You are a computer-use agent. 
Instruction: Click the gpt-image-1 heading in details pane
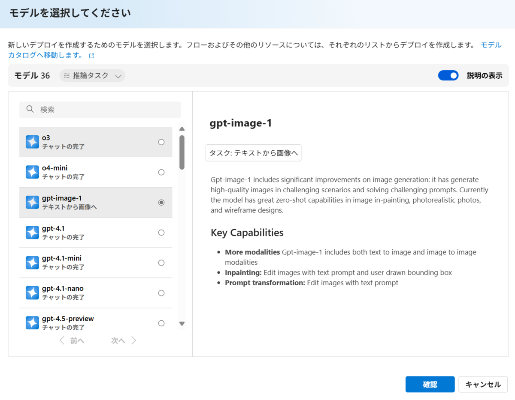pyautogui.click(x=241, y=123)
